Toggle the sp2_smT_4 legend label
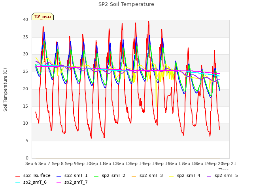253x190 pixels. pyautogui.click(x=189, y=176)
